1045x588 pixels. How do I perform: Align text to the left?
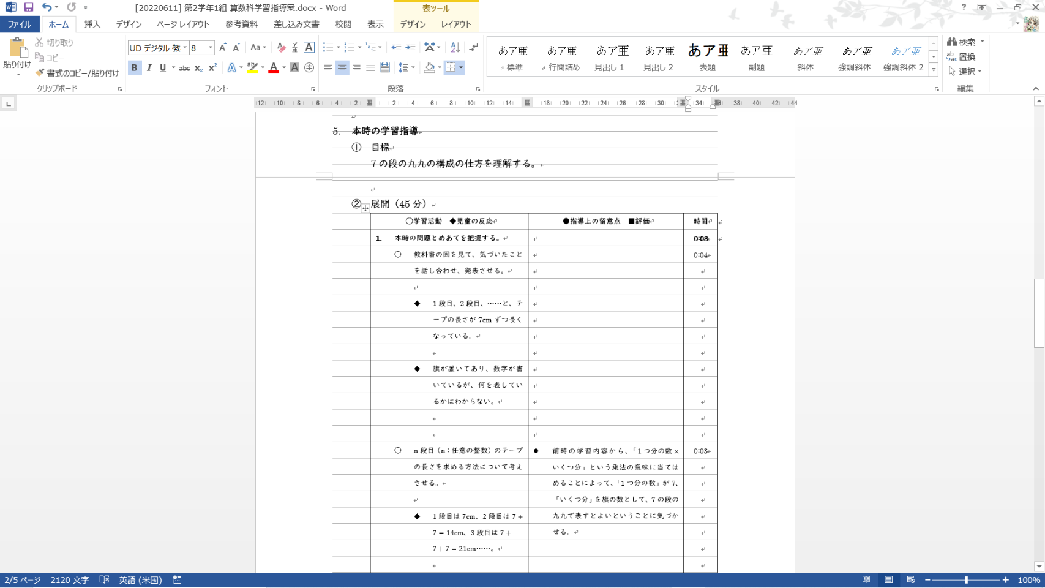point(328,68)
